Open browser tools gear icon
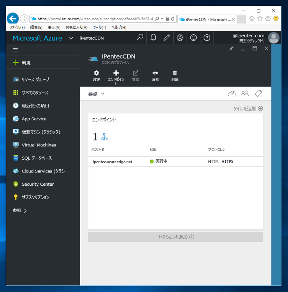 pos(268,18)
